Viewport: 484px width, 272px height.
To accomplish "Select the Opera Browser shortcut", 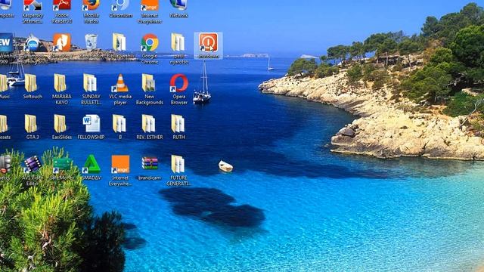I will 178,89.
